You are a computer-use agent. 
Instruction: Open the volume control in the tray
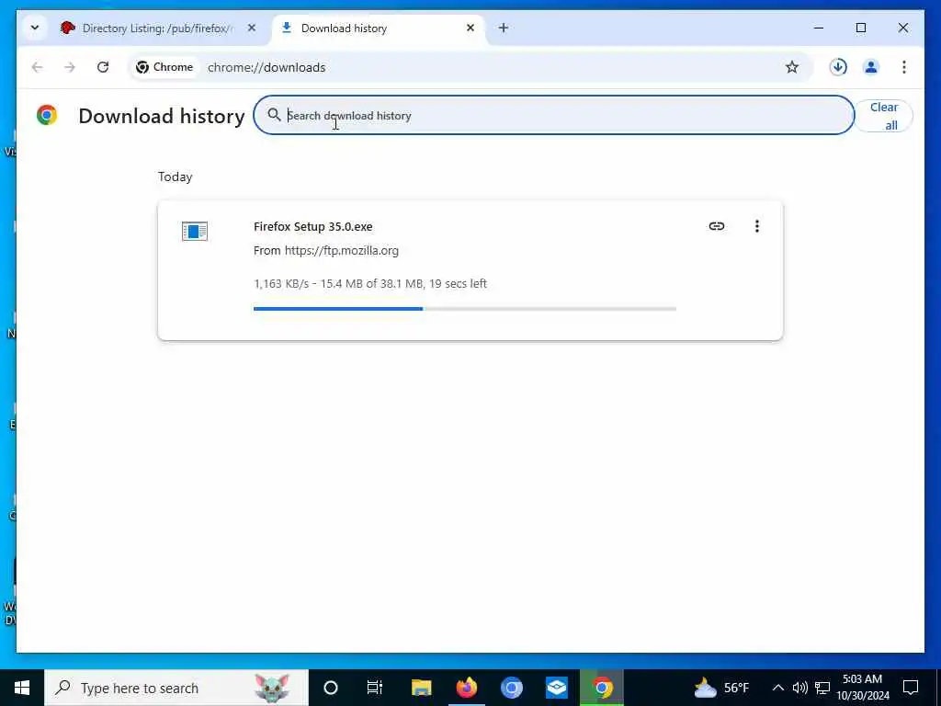799,688
